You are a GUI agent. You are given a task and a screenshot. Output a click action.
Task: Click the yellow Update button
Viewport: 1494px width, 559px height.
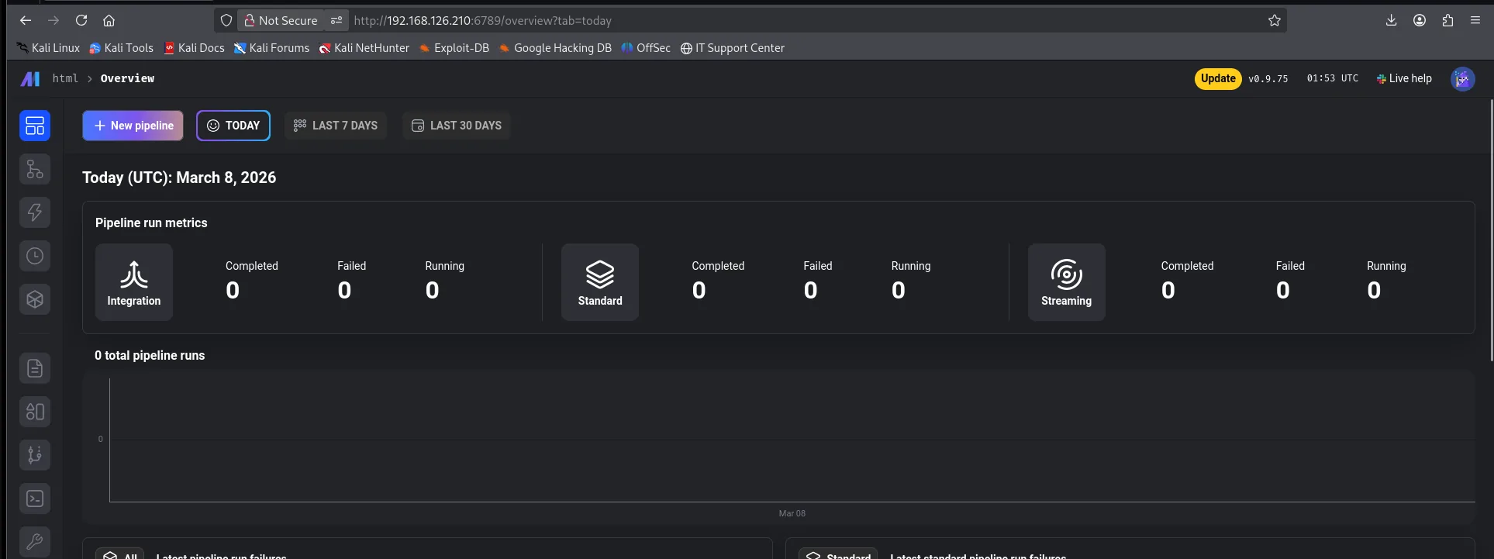tap(1218, 78)
